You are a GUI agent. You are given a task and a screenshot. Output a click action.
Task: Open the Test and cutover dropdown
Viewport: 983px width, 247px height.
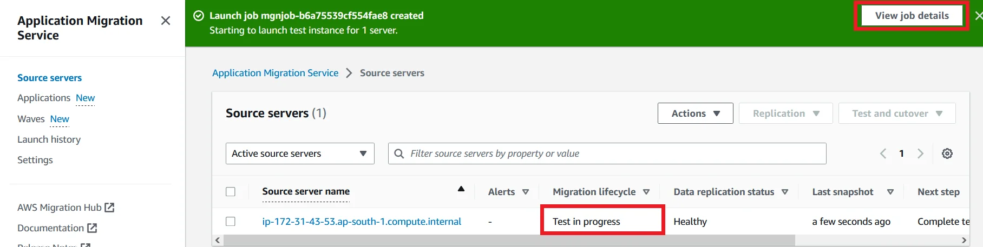point(897,113)
